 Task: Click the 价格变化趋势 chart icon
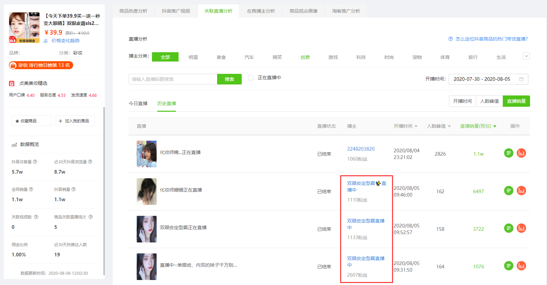coord(46,41)
